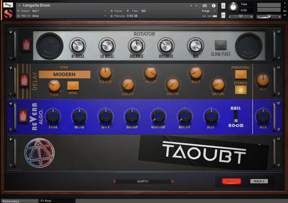This screenshot has width=288, height=203.
Task: Enable the delay SYNC button
Action: click(73, 85)
